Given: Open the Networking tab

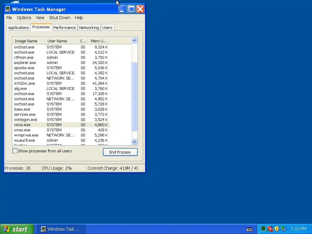Looking at the screenshot, I should (89, 27).
